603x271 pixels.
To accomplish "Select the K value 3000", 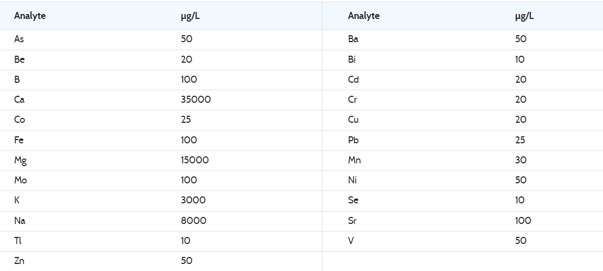I will click(193, 201).
